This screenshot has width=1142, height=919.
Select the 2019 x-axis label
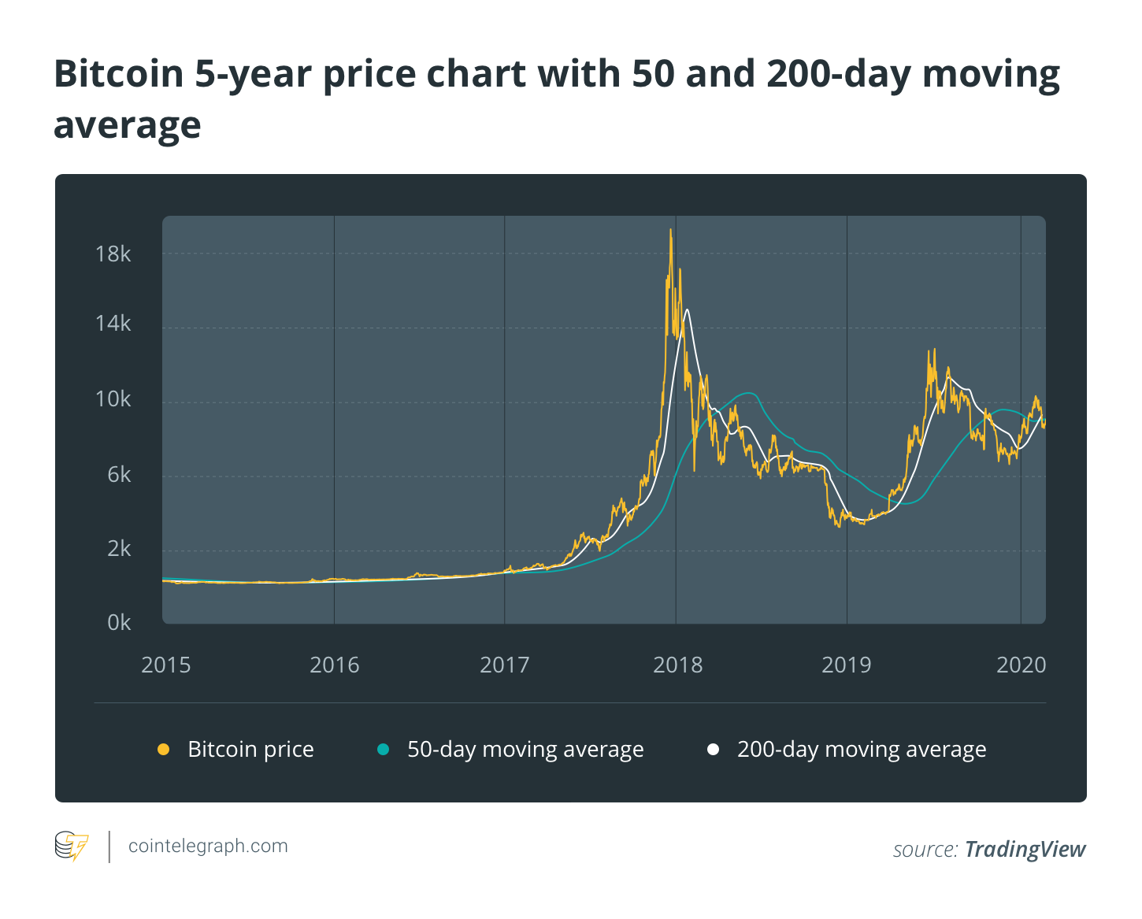tap(847, 665)
